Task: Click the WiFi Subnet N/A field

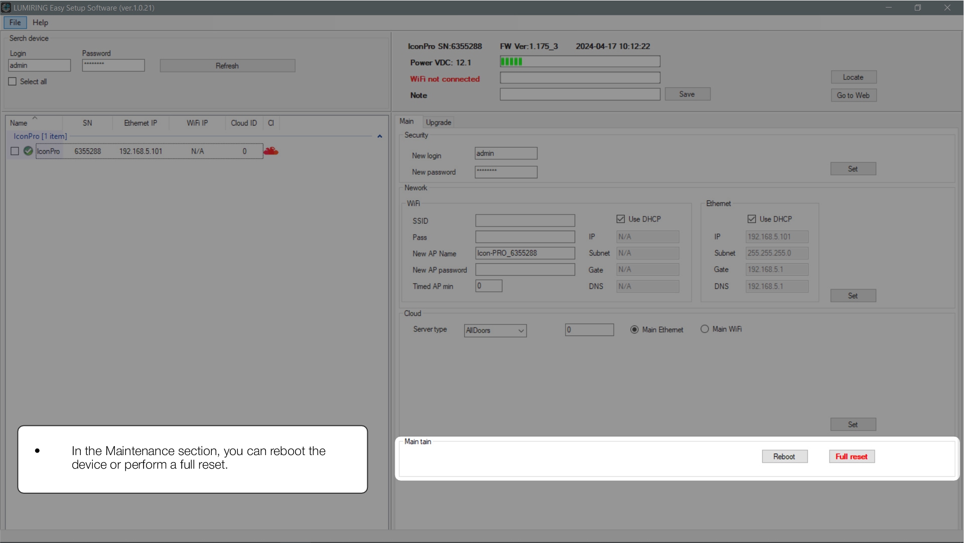Action: [x=648, y=253]
